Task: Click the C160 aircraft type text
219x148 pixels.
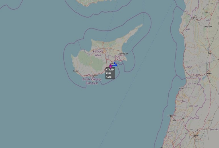Action: pyautogui.click(x=108, y=73)
